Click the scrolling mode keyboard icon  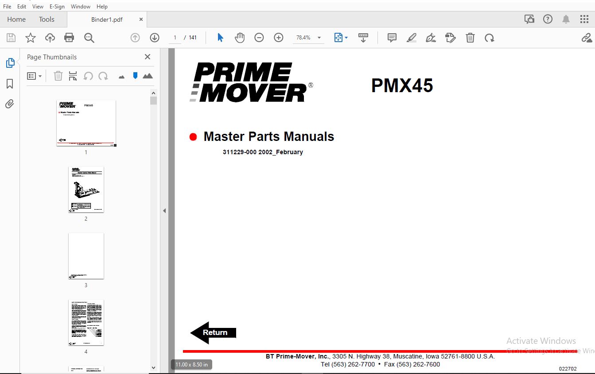pyautogui.click(x=363, y=38)
